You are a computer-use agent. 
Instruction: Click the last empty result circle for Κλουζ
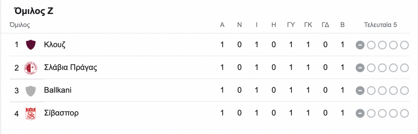[x=404, y=45]
